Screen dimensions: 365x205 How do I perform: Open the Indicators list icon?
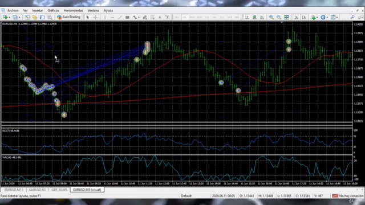313,17
